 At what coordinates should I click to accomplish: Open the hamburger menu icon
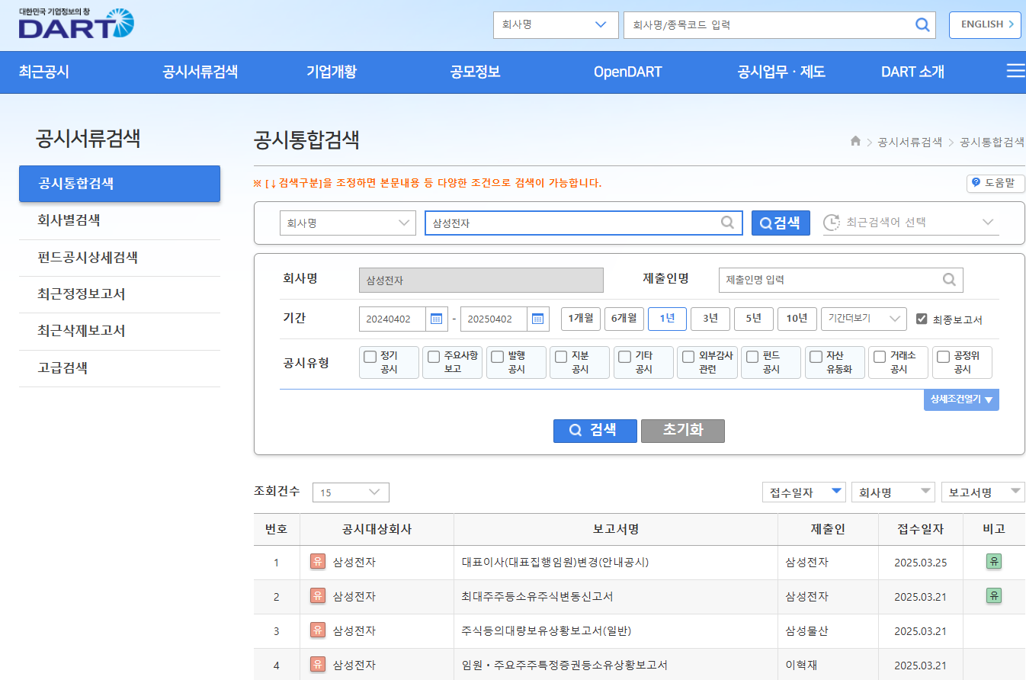coord(1015,71)
